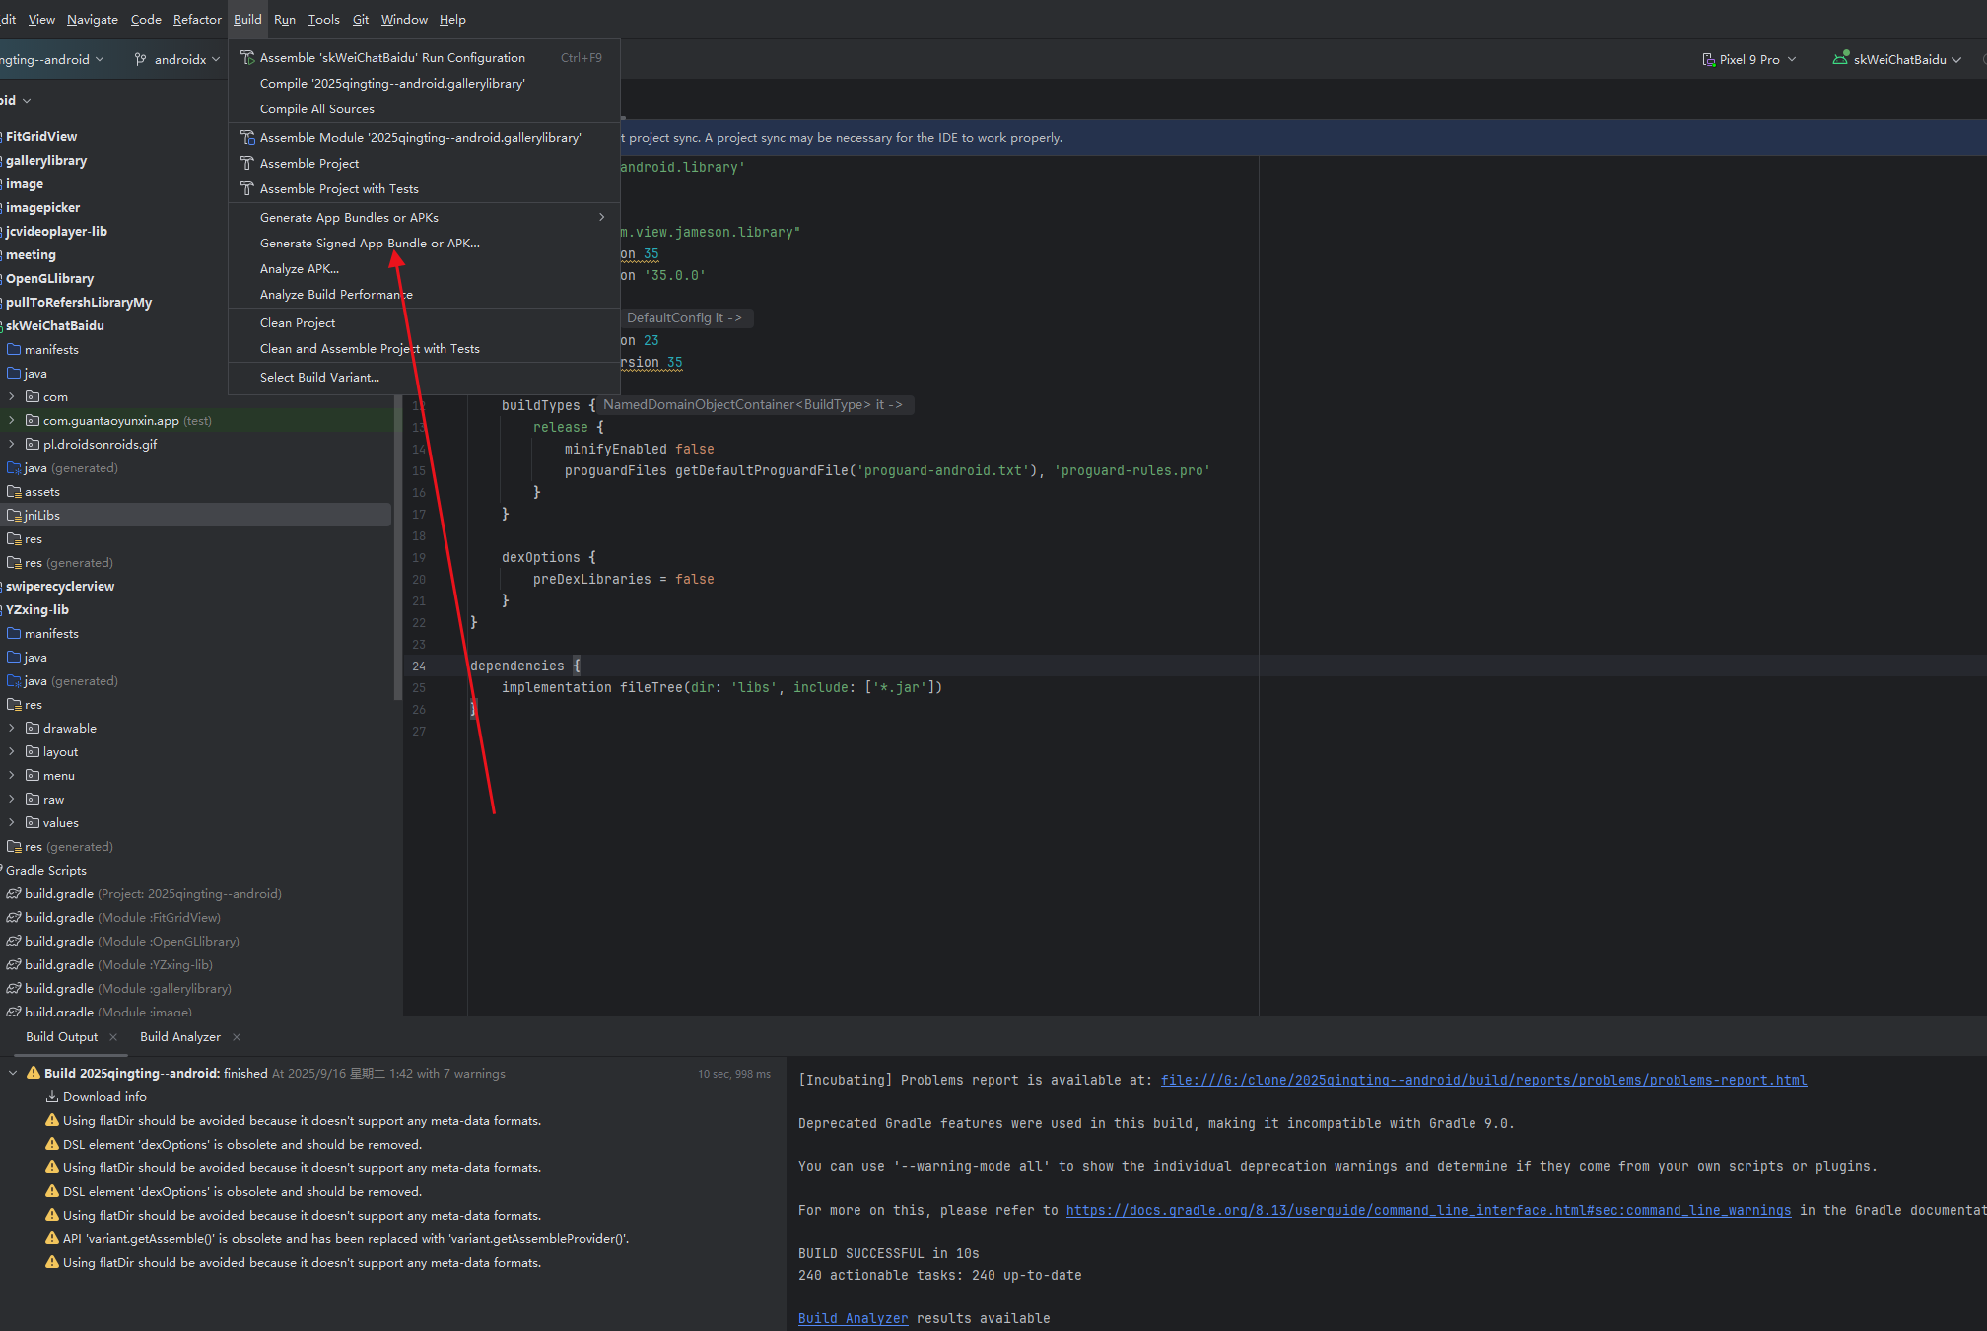The image size is (1987, 1331).
Task: Close the Build Analyzer tab
Action: pos(237,1037)
